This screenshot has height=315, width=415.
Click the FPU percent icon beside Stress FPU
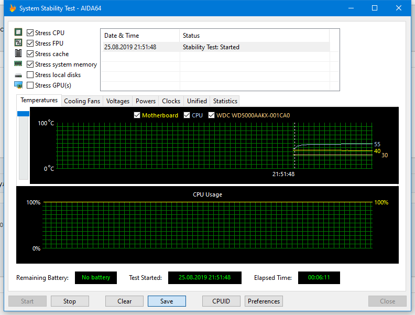coord(18,42)
